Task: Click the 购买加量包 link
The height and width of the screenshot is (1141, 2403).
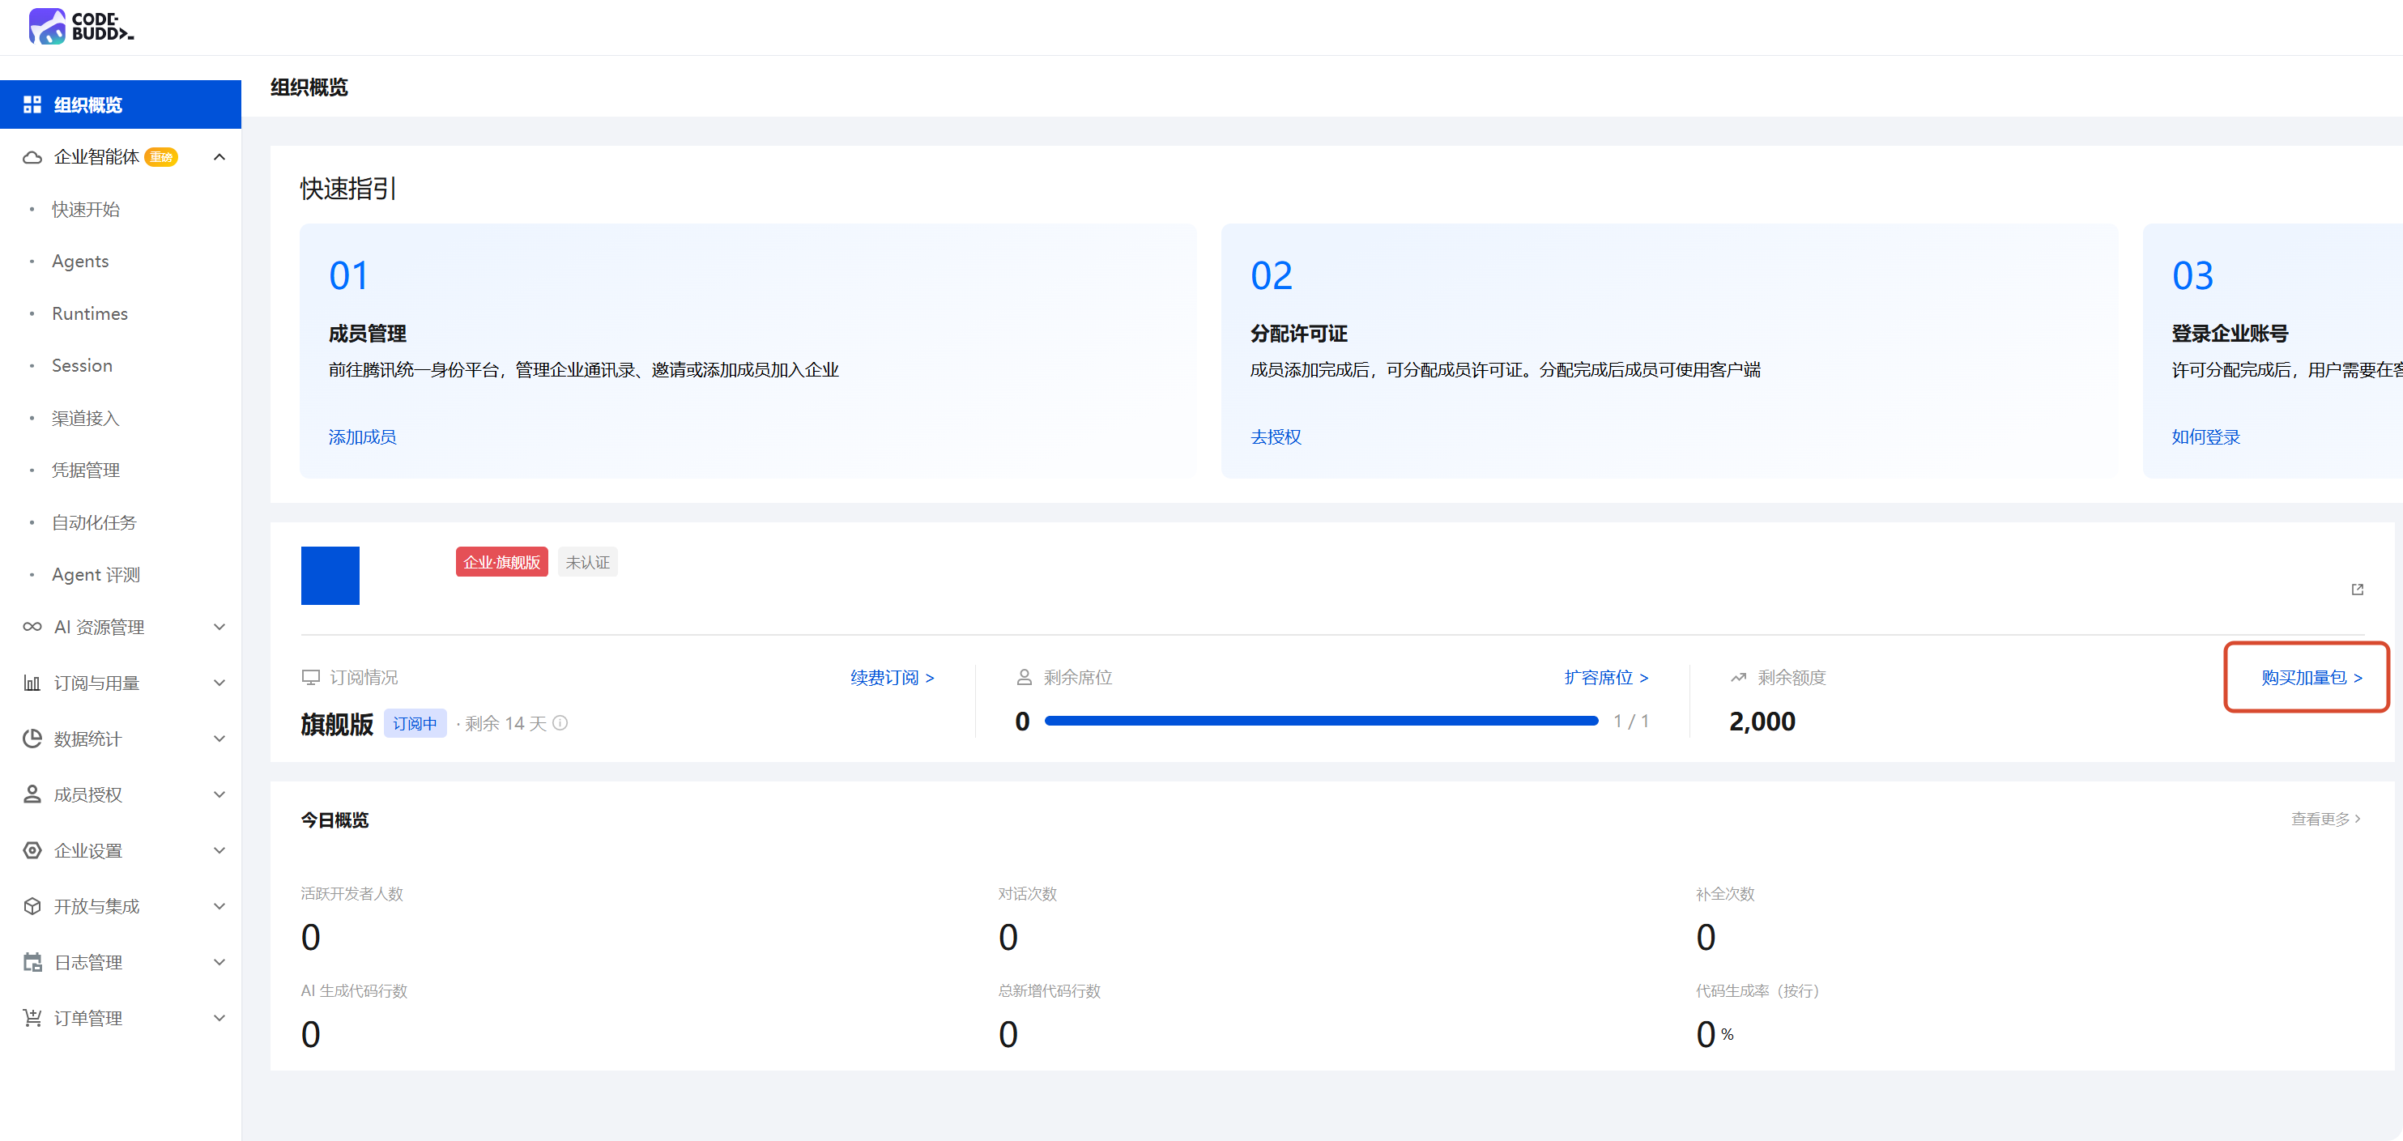Action: click(2311, 677)
